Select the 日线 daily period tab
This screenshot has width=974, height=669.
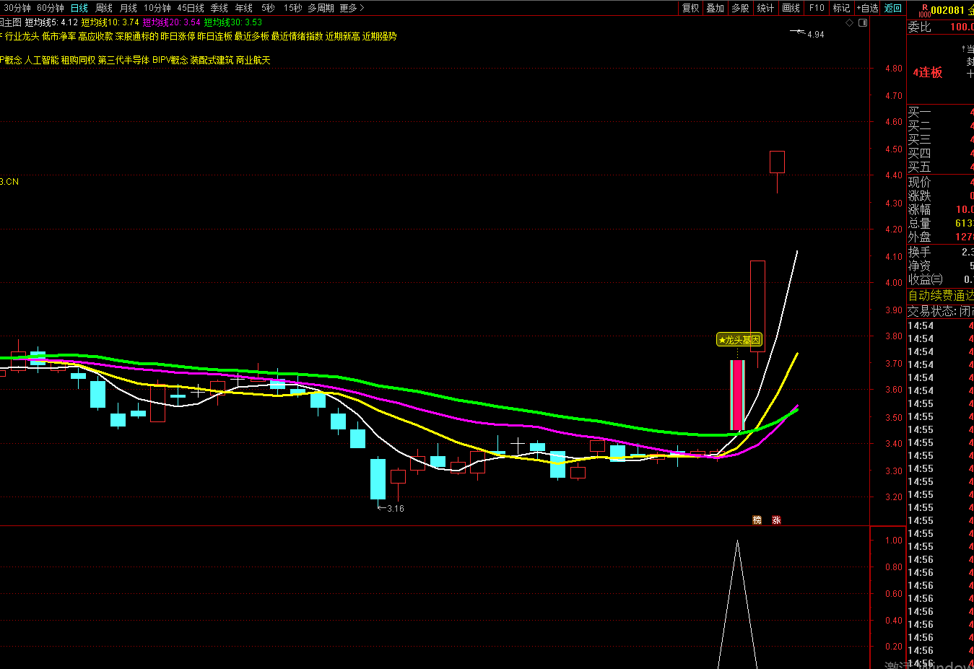(79, 8)
